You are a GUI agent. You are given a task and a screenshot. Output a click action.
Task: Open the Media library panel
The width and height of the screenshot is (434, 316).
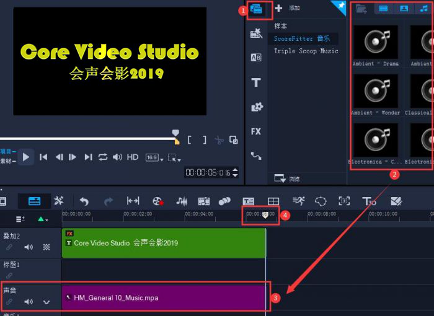[256, 9]
